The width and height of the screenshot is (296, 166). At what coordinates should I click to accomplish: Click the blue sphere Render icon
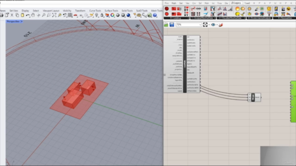click(129, 15)
